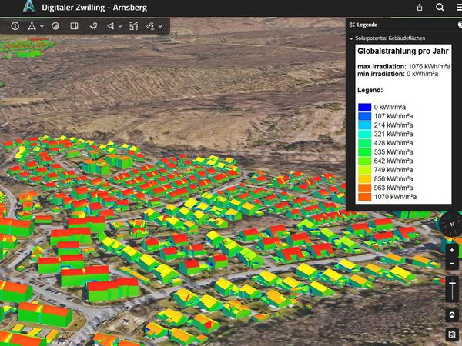Image resolution: width=462 pixels, height=346 pixels.
Task: Click 'Globalstrahlung pro Jahr' heading
Action: (x=403, y=52)
